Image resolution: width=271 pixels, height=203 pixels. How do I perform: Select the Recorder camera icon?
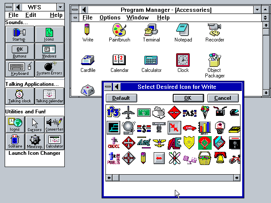(x=214, y=30)
